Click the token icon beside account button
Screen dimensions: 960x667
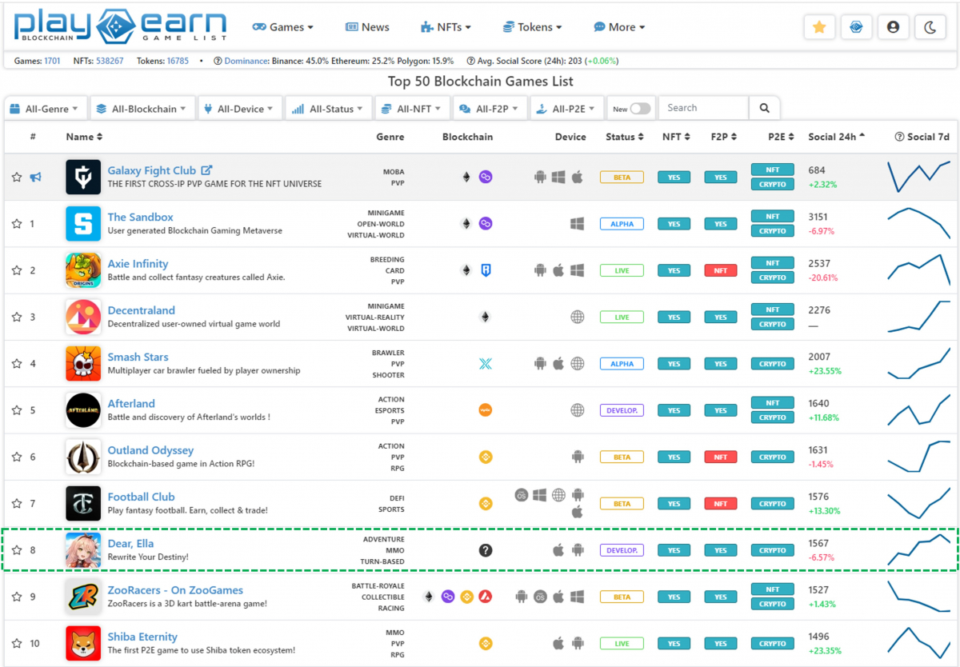coord(855,27)
